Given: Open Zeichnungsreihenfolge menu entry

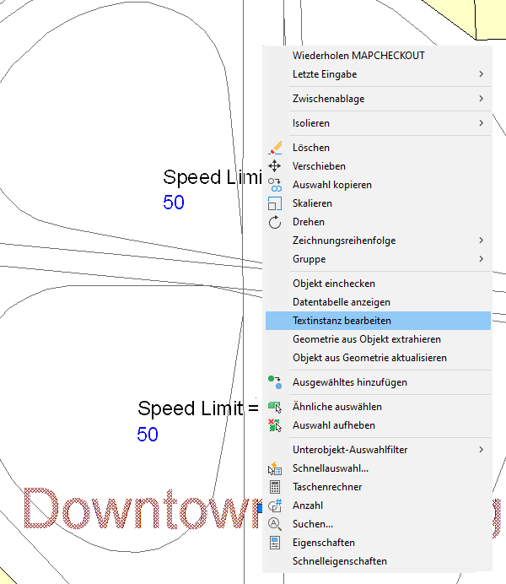Looking at the screenshot, I should [x=378, y=241].
